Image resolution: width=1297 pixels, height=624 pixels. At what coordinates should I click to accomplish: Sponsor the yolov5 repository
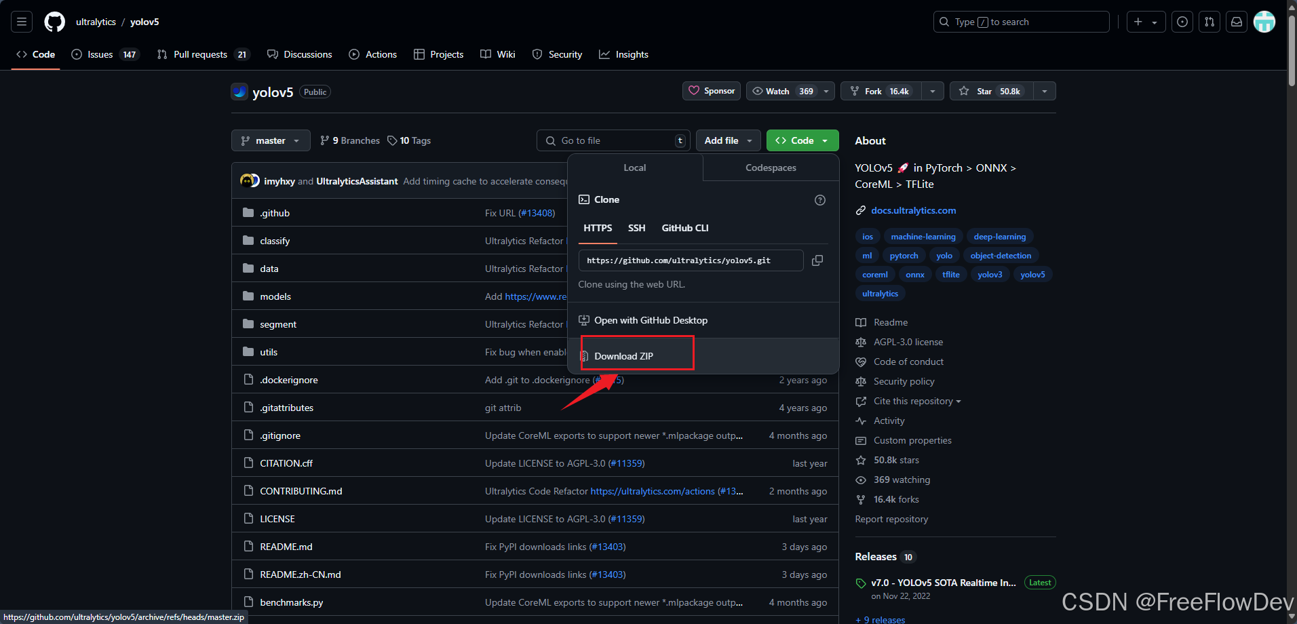(712, 91)
